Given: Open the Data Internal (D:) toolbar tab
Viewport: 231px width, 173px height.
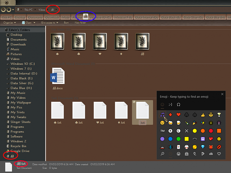Looking at the screenshot, I should [x=146, y=17].
